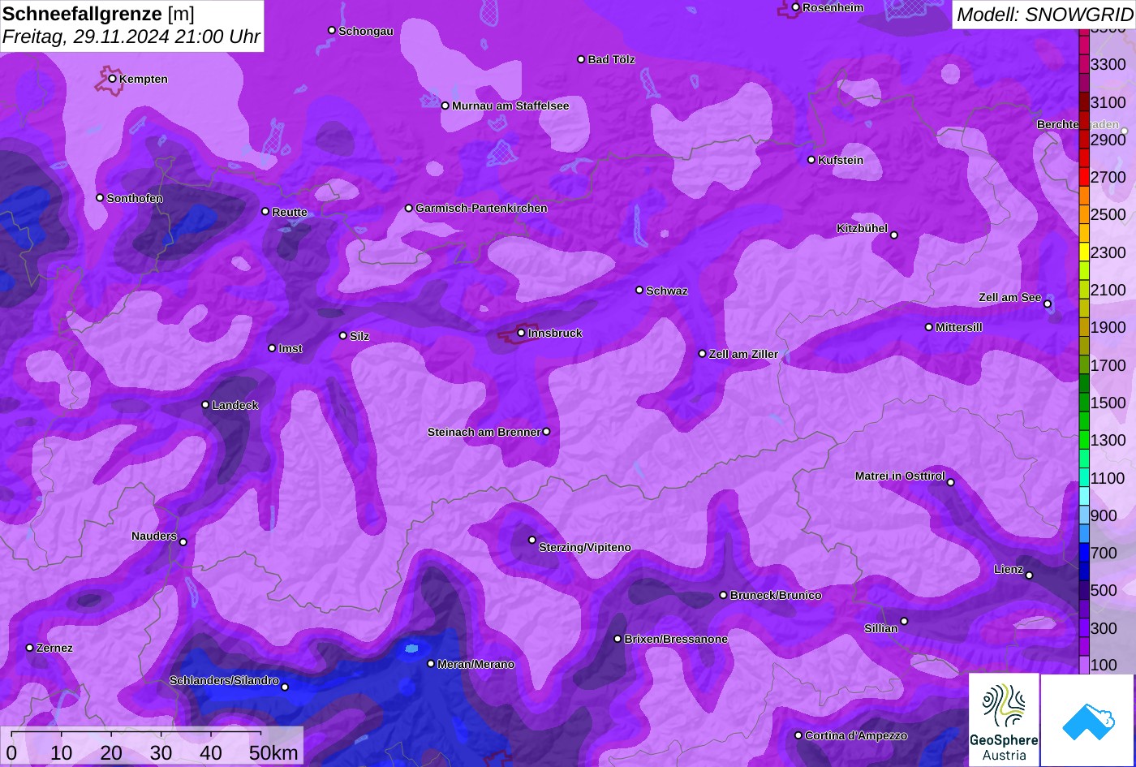Viewport: 1136px width, 767px height.
Task: Click the Kufstein marker dot
Action: (811, 160)
